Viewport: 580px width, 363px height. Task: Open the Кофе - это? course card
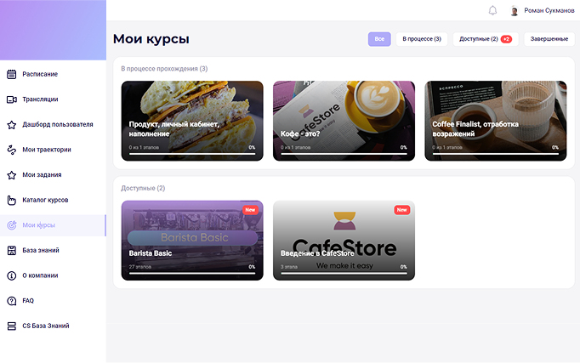344,121
